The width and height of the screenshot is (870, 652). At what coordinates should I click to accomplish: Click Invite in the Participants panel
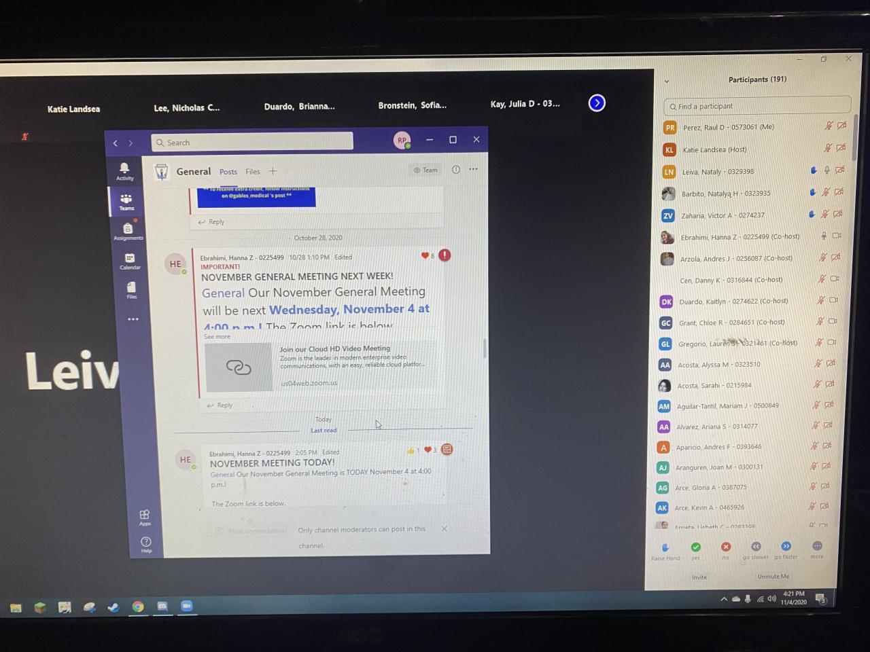click(x=699, y=577)
